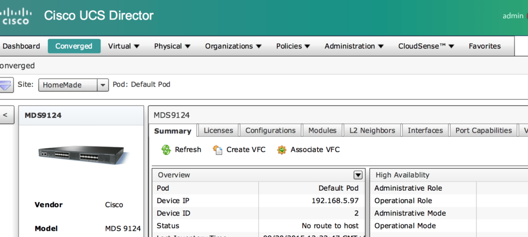The height and width of the screenshot is (237, 528).
Task: Click the Cisco UCS Director title
Action: click(x=98, y=15)
